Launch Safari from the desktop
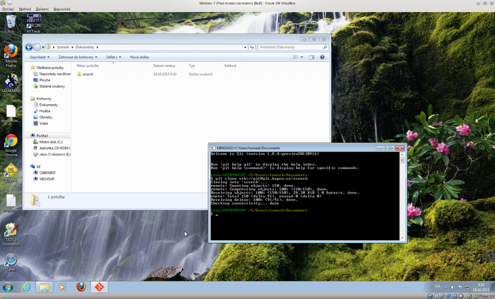 coord(11,262)
